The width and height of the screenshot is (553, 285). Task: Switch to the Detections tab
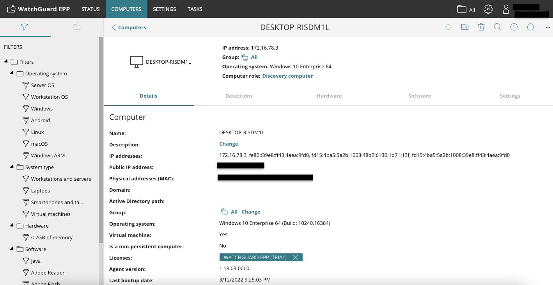(x=239, y=96)
